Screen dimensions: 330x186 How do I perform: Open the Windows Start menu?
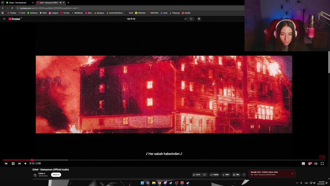(x=142, y=183)
